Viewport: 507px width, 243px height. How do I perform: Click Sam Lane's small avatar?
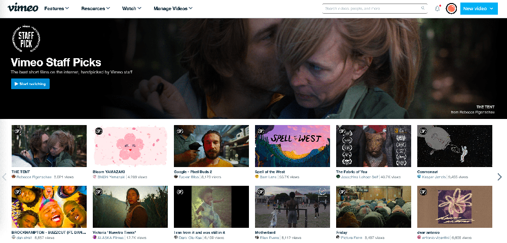[257, 177]
